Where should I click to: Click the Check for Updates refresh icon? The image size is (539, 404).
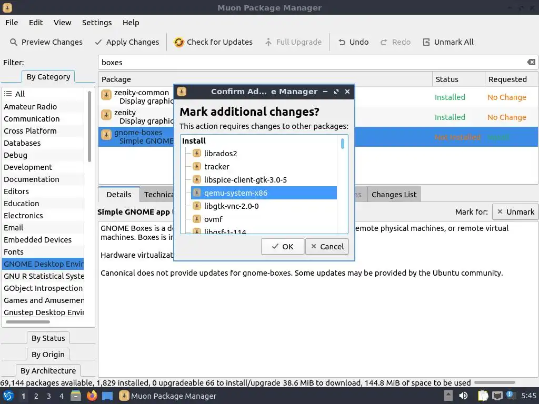tap(179, 42)
